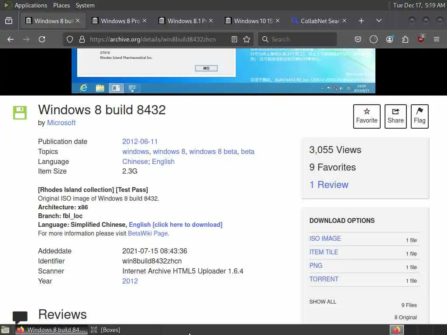Screen dimensions: 447x335
Task: Click SHOW ALL download files
Action: [x=323, y=302]
